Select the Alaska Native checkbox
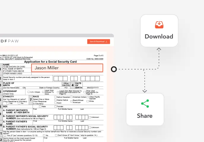 [55, 100]
